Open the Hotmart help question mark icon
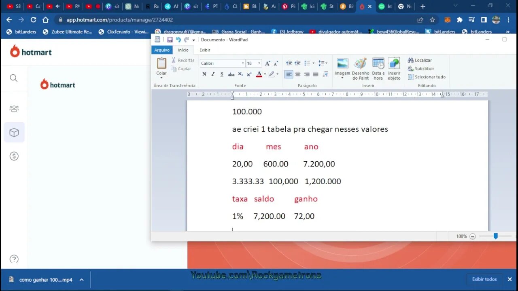518x291 pixels. pyautogui.click(x=14, y=259)
